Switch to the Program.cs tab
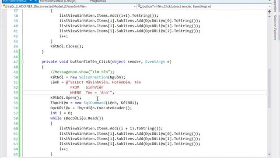 pos(98,1)
